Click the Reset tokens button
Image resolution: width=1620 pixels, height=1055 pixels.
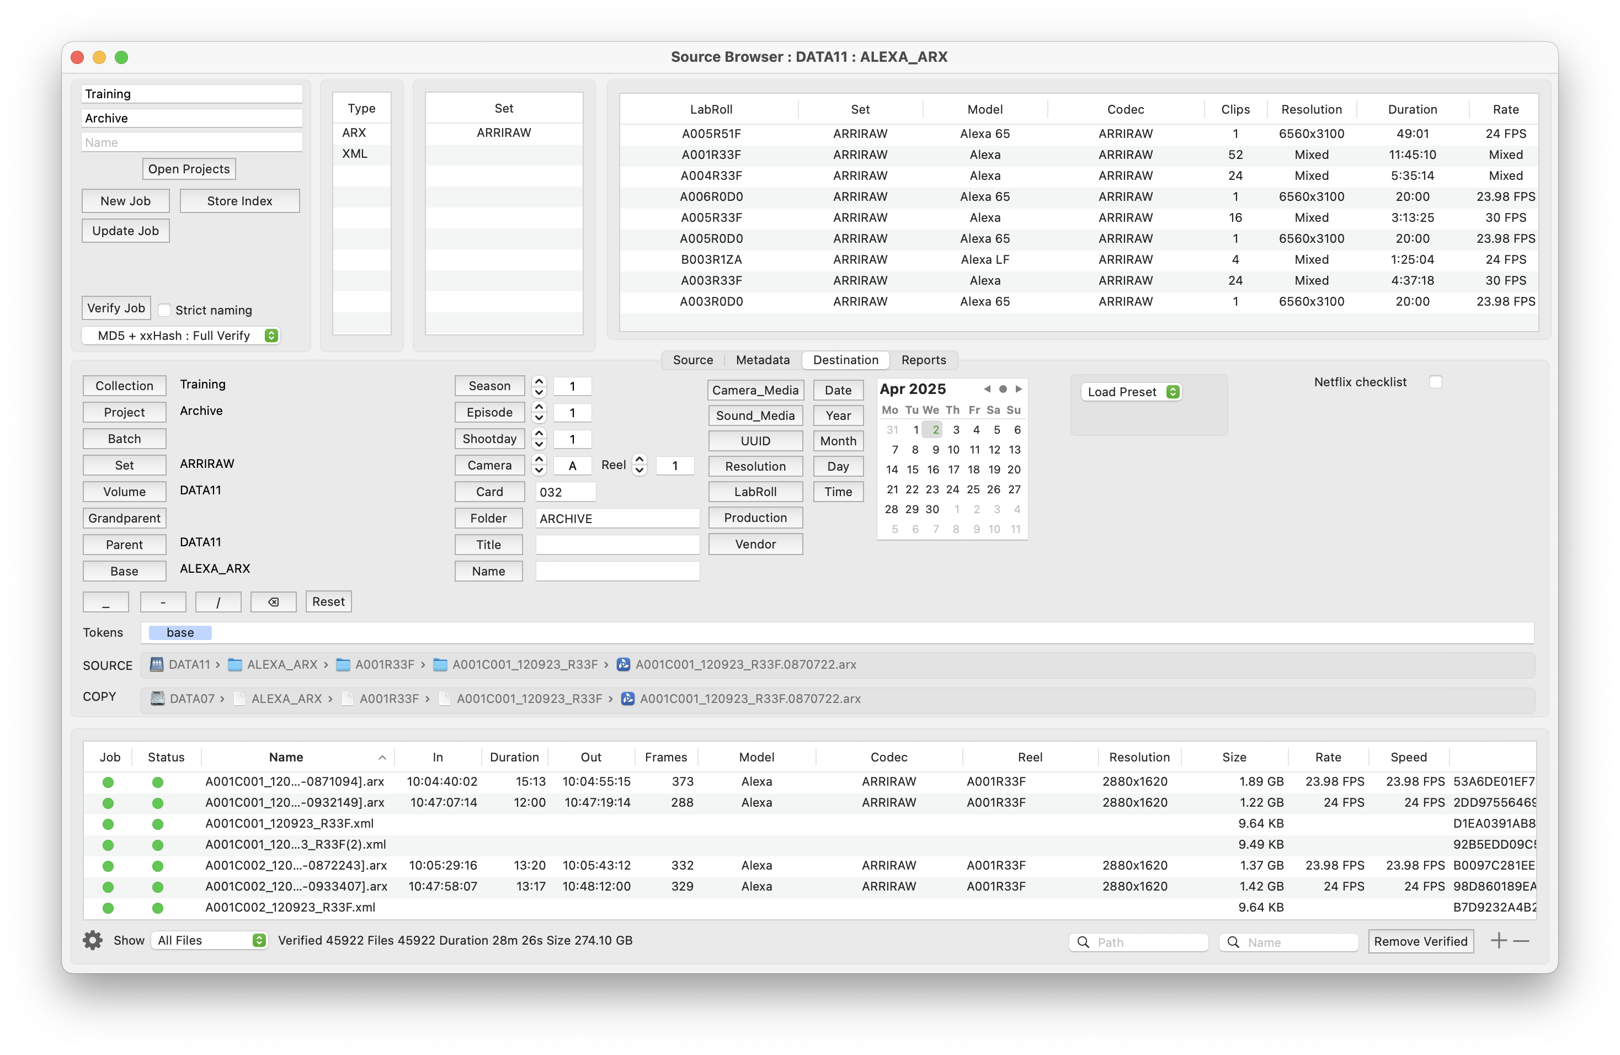coord(328,601)
